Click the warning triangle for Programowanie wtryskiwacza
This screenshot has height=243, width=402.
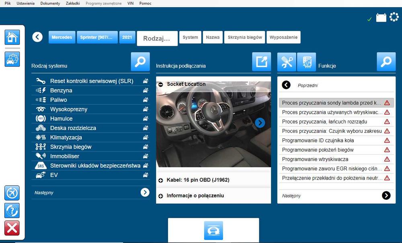pos(387,159)
